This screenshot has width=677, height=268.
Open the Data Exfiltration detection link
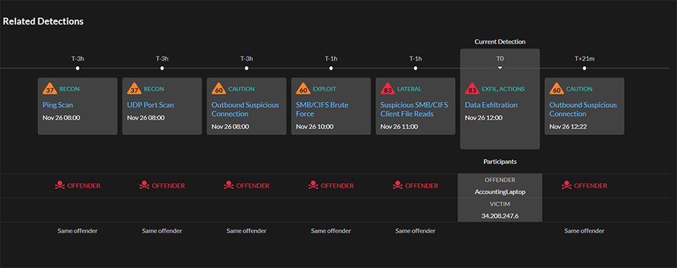[491, 105]
